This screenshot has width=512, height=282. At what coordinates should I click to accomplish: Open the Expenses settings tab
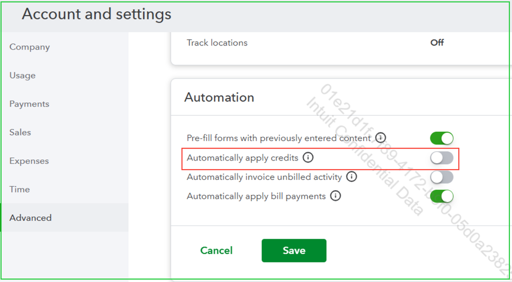pyautogui.click(x=29, y=161)
